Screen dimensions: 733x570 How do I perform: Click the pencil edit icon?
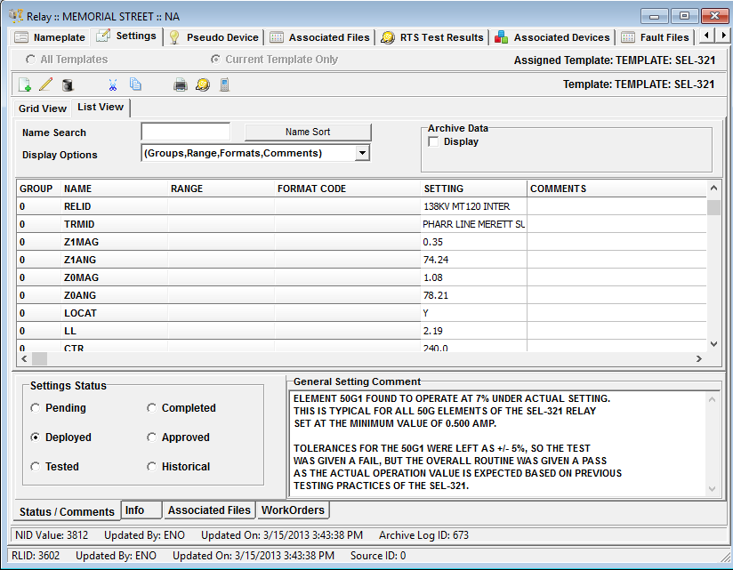45,84
